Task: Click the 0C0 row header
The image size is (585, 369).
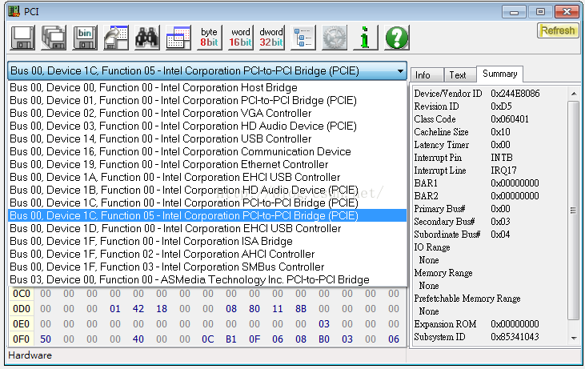Action: [22, 294]
